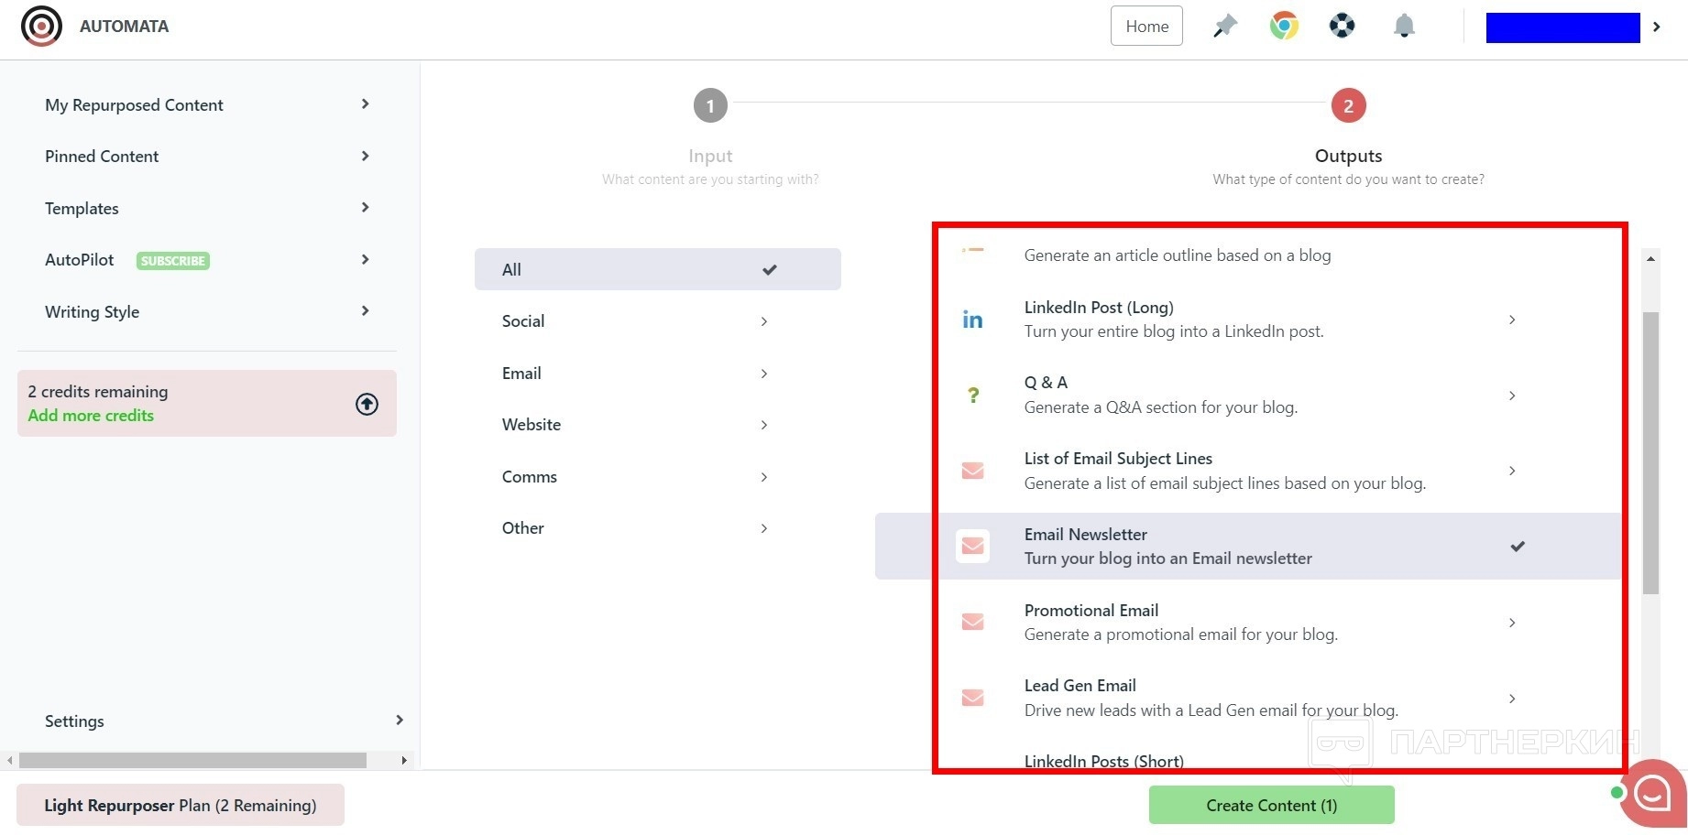This screenshot has height=835, width=1688.
Task: Open account menu arrow in header
Action: (1656, 27)
